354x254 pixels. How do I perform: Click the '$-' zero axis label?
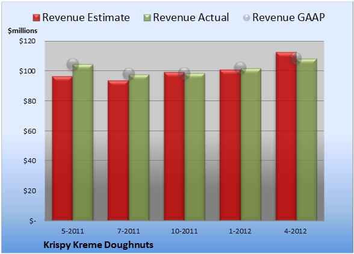pyautogui.click(x=33, y=221)
